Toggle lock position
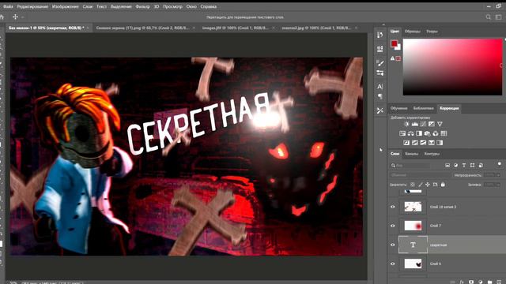The width and height of the screenshot is (506, 284). (x=428, y=185)
